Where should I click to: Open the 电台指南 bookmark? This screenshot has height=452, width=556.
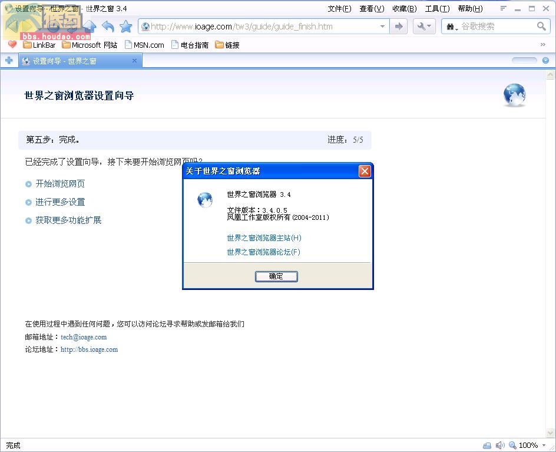pyautogui.click(x=190, y=45)
